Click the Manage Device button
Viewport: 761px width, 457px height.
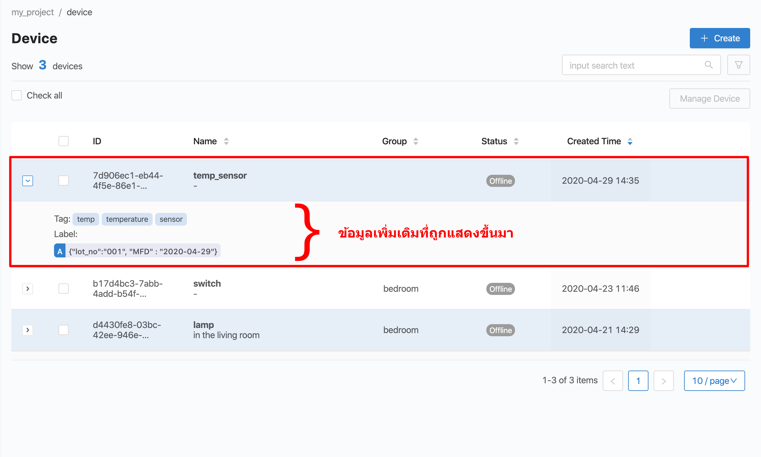point(710,99)
